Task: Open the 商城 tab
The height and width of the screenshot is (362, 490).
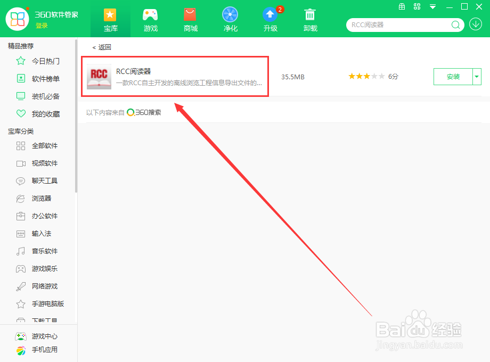Action: click(190, 20)
